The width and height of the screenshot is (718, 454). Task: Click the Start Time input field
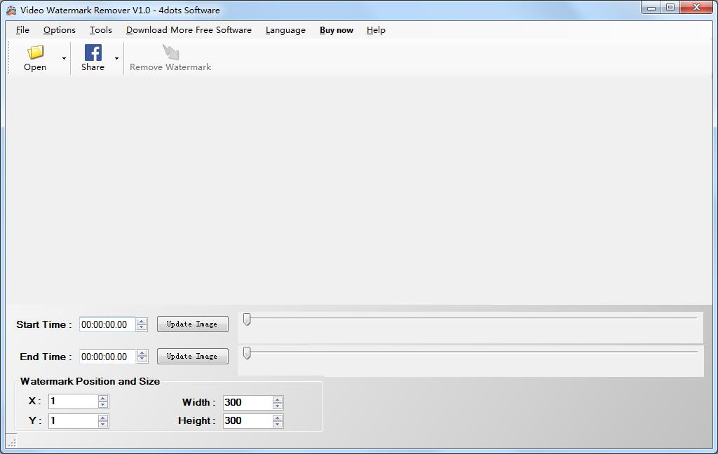click(107, 324)
